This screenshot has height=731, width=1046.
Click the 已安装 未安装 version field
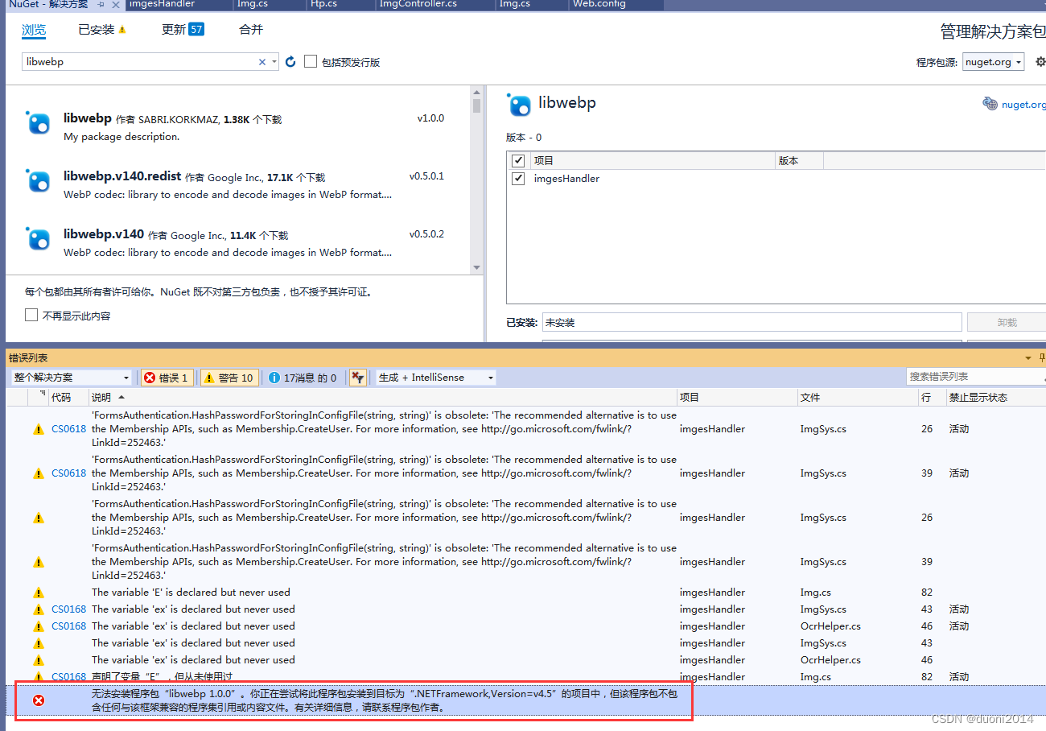[x=752, y=322]
